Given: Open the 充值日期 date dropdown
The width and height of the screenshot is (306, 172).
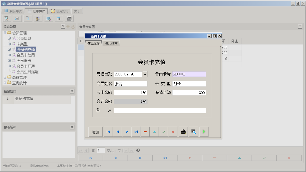Looking at the screenshot, I should [x=145, y=74].
